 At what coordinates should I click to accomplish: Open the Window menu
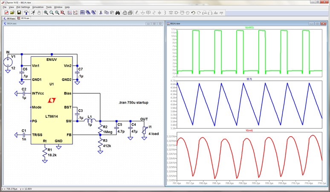pos(58,7)
